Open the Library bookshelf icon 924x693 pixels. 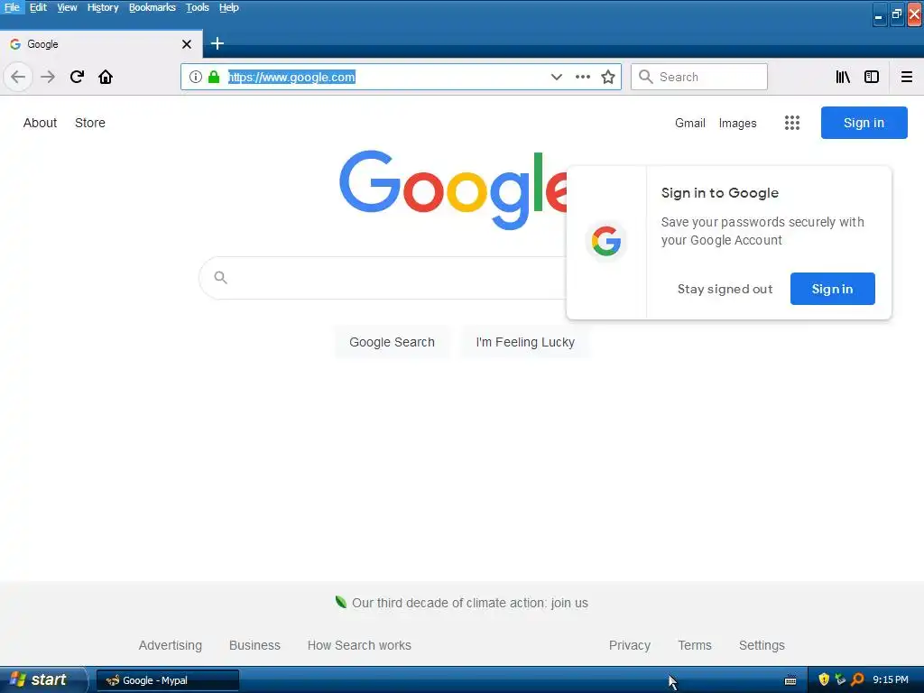tap(843, 78)
